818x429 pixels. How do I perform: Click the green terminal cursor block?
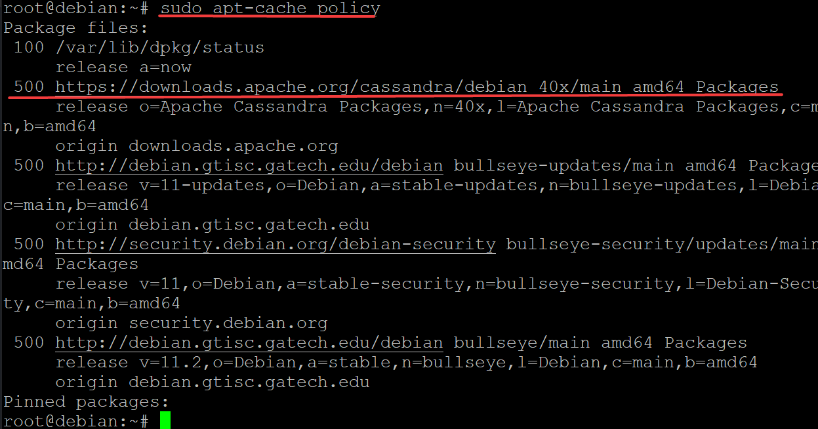(x=165, y=420)
